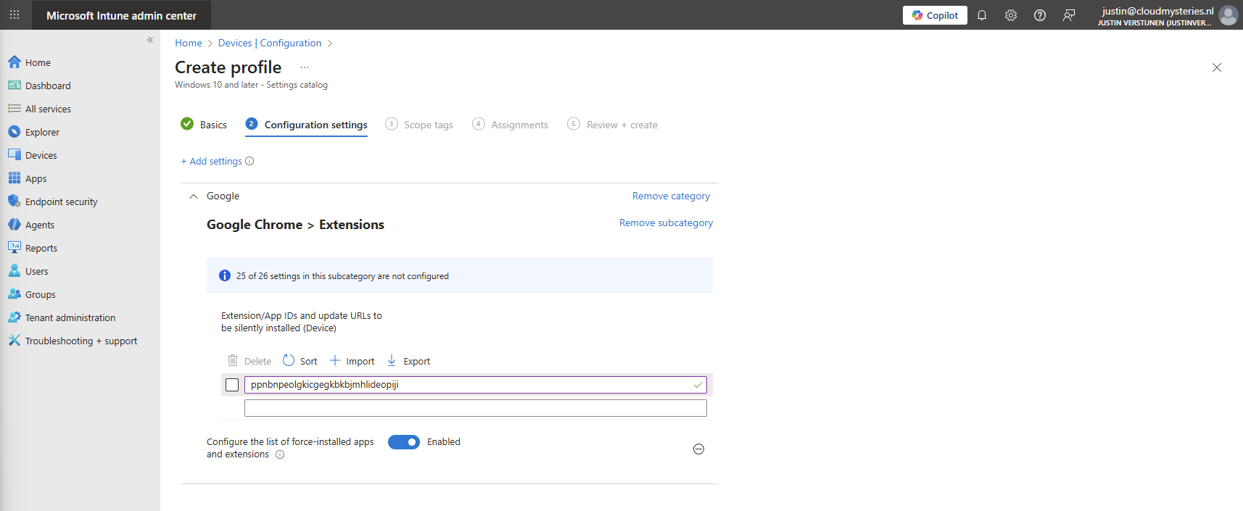Open the notifications bell icon
The height and width of the screenshot is (511, 1243).
tap(982, 15)
